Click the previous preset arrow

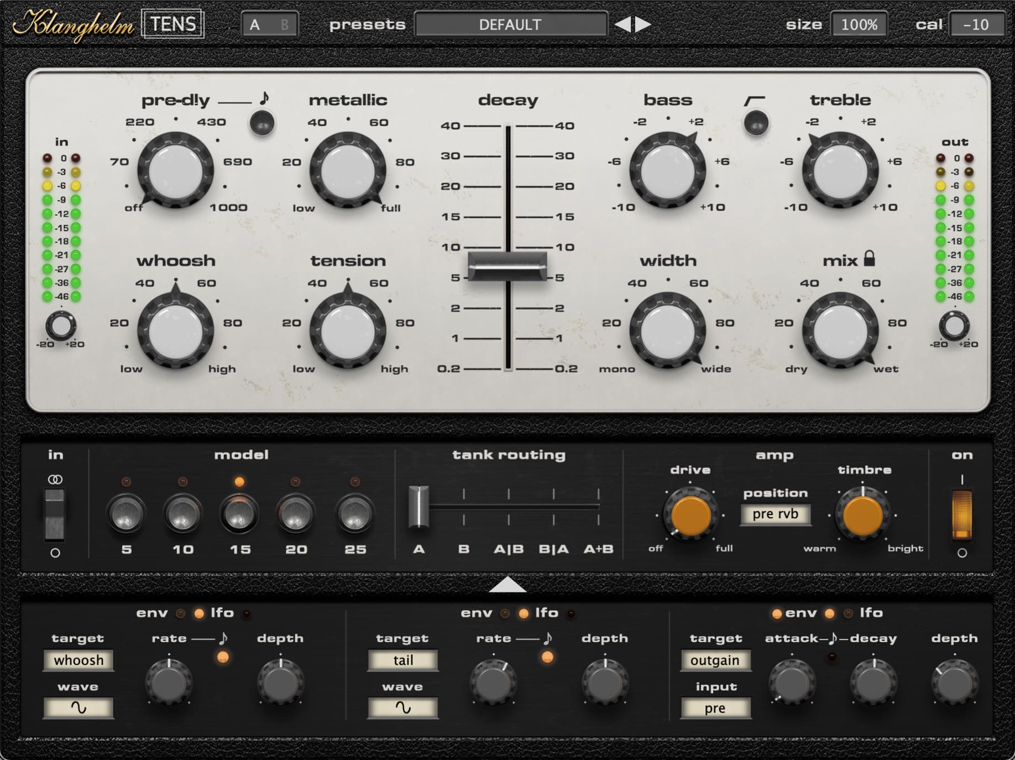pos(623,24)
